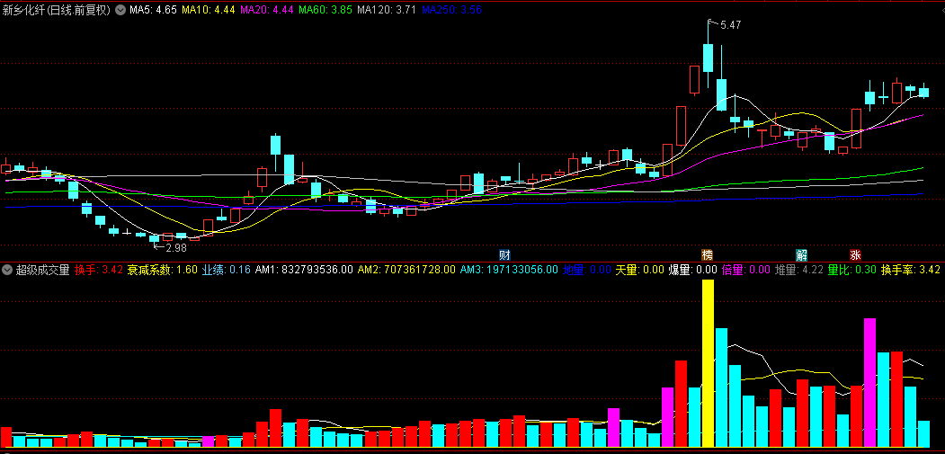Click the MA5: 4.65 indicator label
This screenshot has height=454, width=945.
153,10
